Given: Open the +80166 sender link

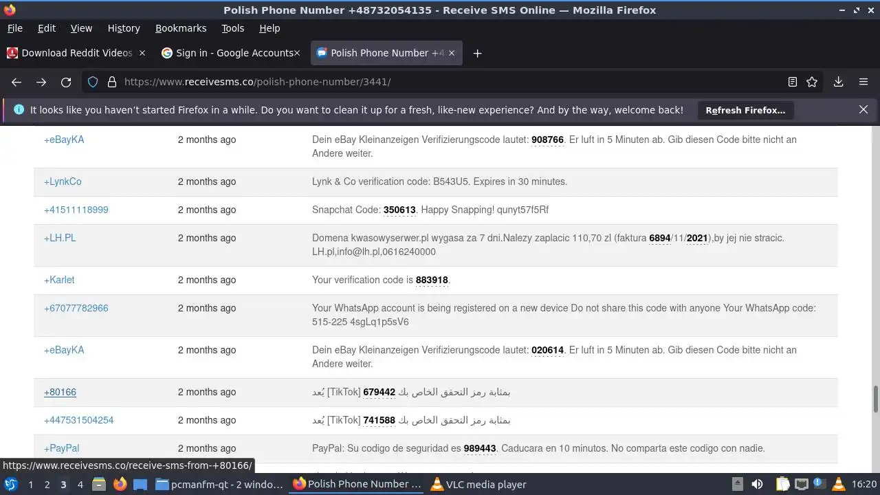Looking at the screenshot, I should click(60, 392).
